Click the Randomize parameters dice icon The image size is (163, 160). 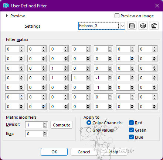click(143, 26)
